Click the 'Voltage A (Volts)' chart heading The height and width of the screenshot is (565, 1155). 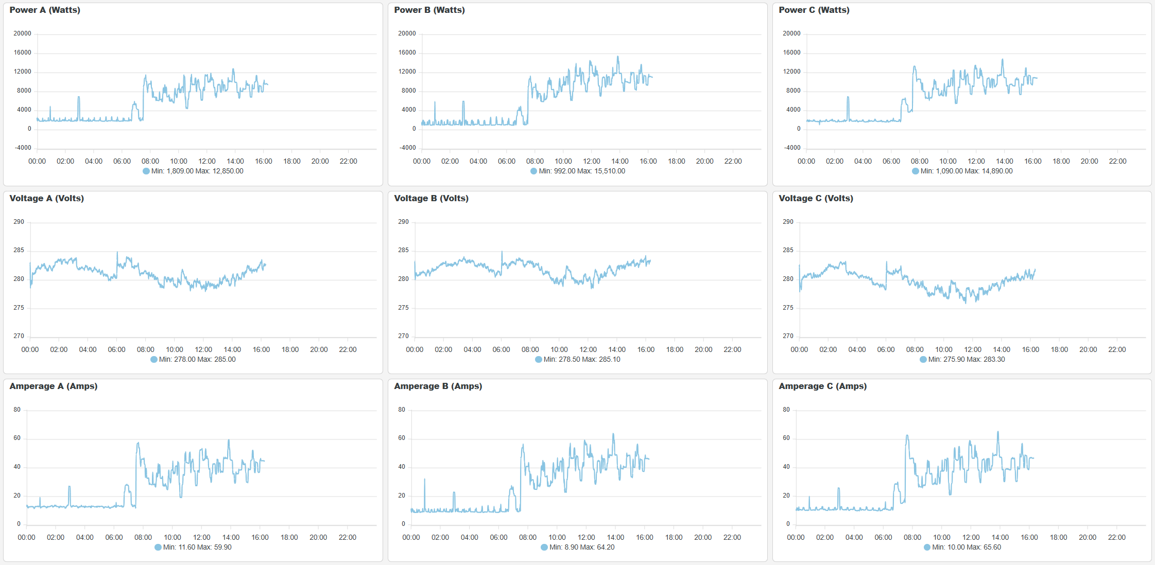[x=46, y=199]
